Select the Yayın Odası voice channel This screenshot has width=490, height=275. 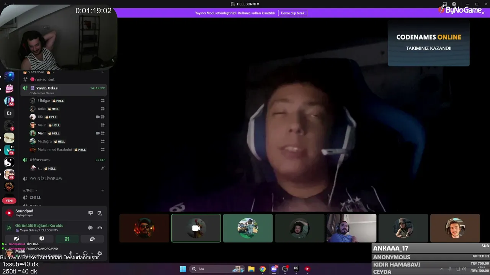pyautogui.click(x=64, y=90)
